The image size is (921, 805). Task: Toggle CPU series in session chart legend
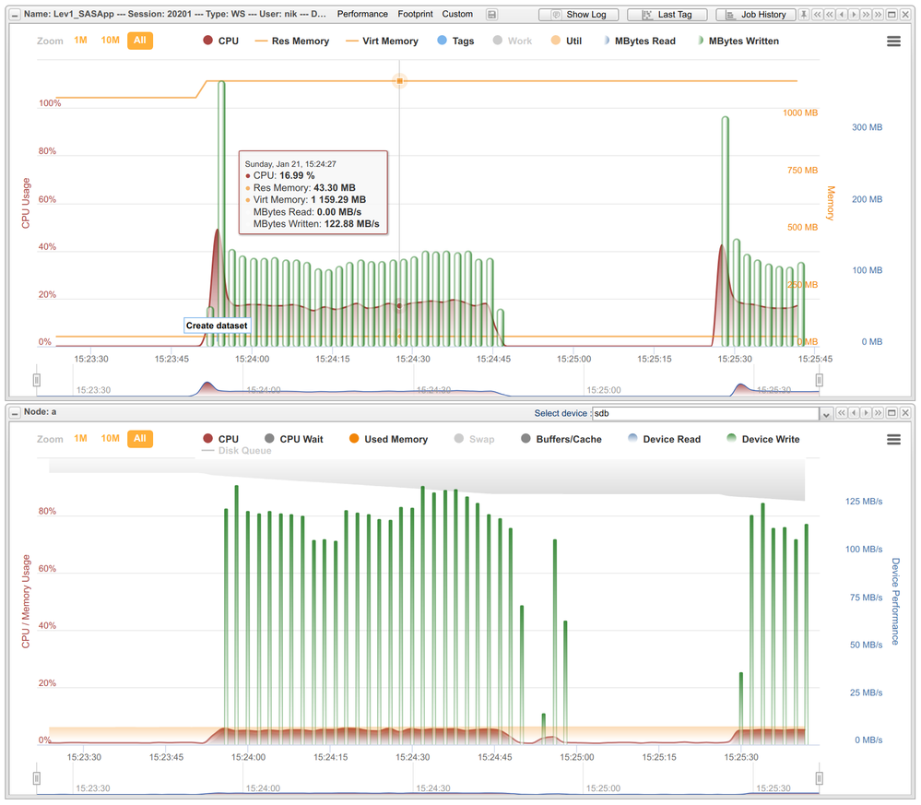coord(221,41)
